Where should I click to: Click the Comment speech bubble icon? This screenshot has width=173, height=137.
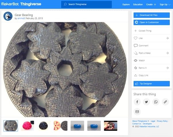point(135,46)
